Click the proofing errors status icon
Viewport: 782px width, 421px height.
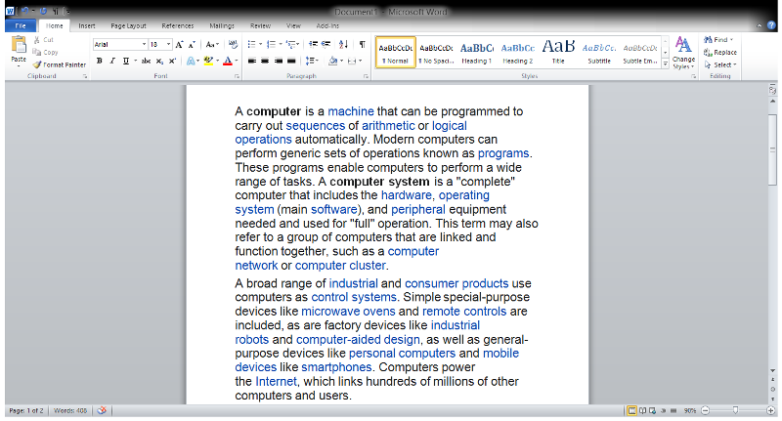(x=102, y=410)
